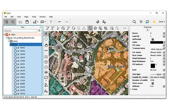This screenshot has height=111, width=169.
Task: Clear the tree search with X button
Action: [x=39, y=31]
